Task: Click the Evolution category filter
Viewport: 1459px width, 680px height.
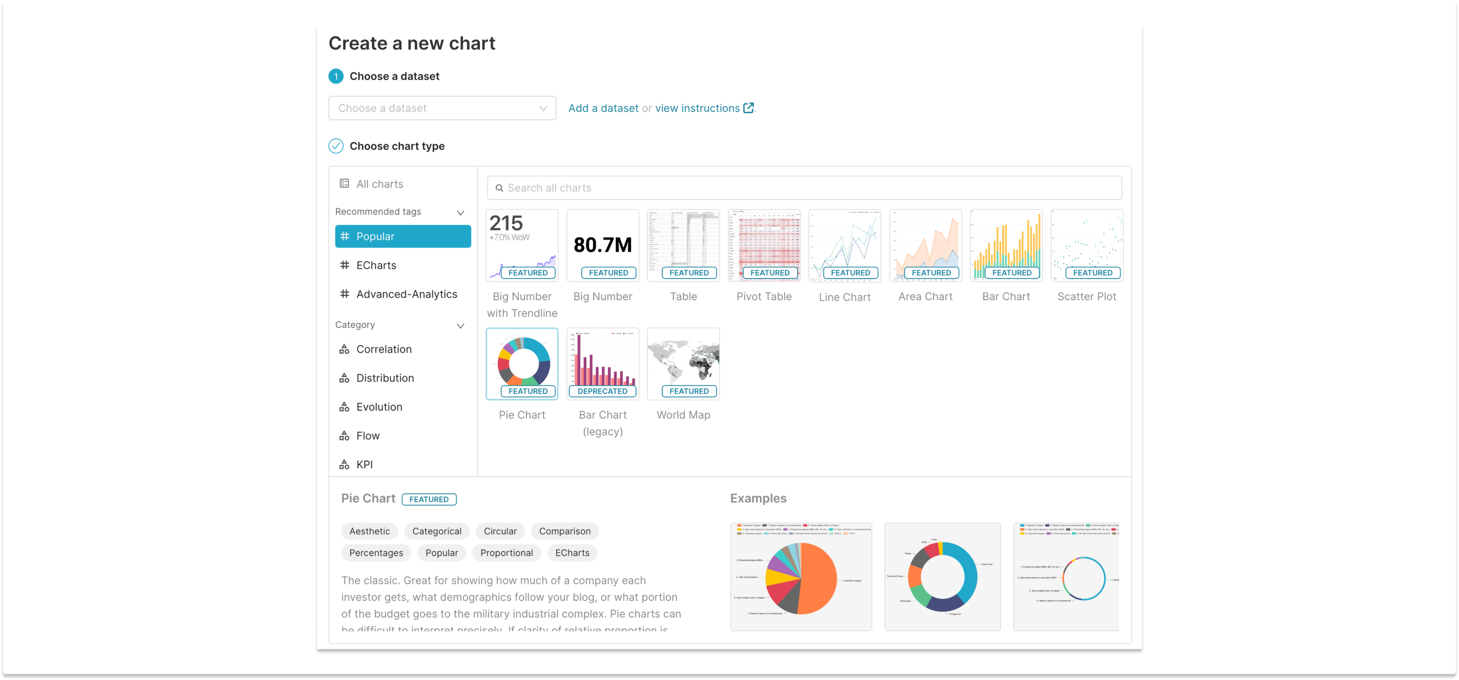Action: 379,407
